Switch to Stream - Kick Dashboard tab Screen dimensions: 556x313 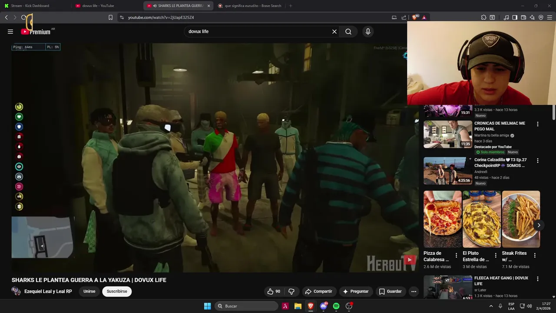click(x=36, y=6)
